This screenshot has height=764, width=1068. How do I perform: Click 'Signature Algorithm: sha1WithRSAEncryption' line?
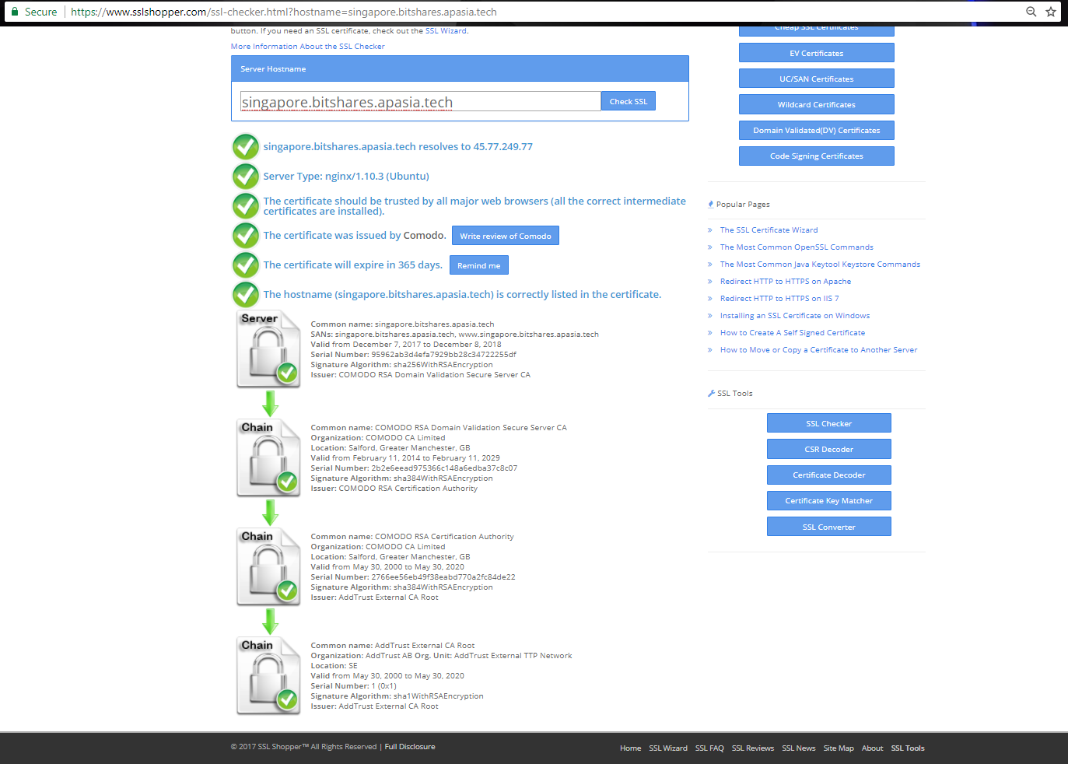tap(397, 696)
